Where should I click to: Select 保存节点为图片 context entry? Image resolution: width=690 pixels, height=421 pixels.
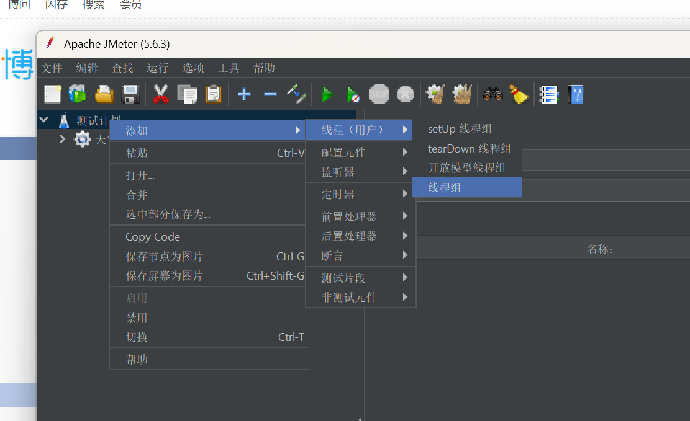pos(207,256)
